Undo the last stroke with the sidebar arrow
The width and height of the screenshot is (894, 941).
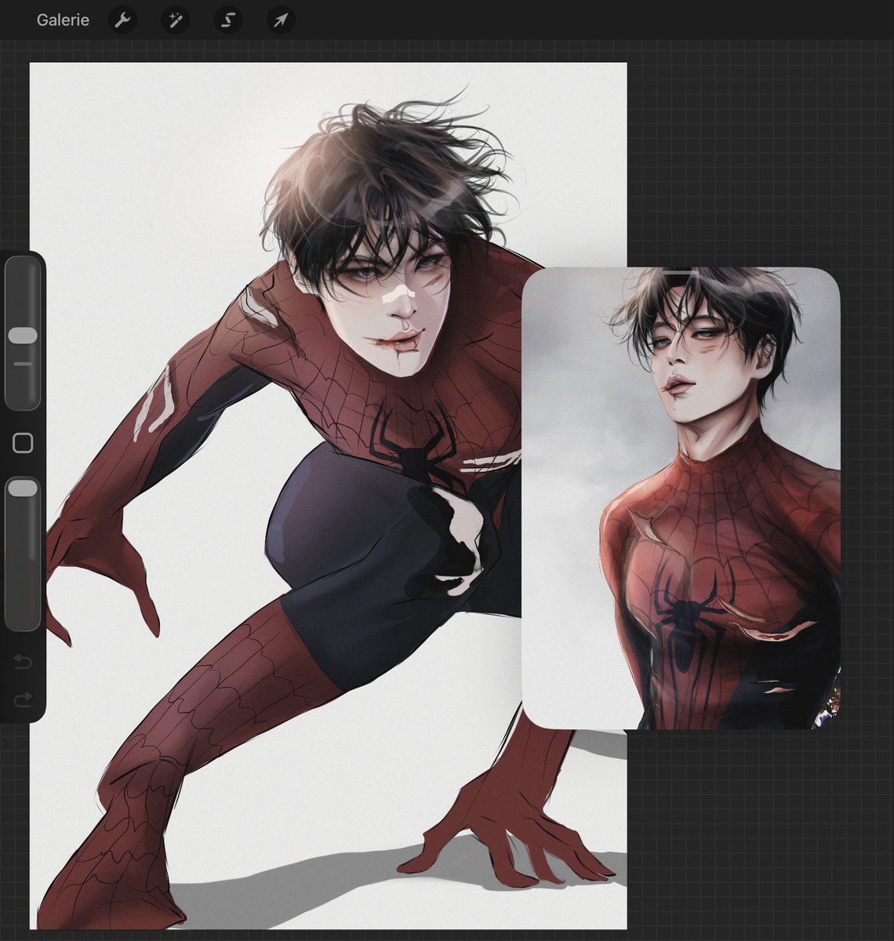21,663
